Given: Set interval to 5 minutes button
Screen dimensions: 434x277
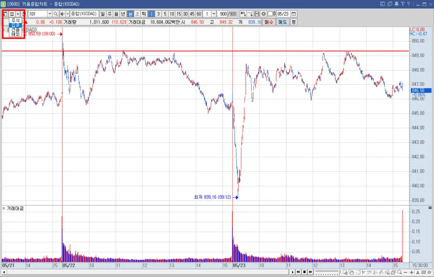Looking at the screenshot, I should coord(165,14).
